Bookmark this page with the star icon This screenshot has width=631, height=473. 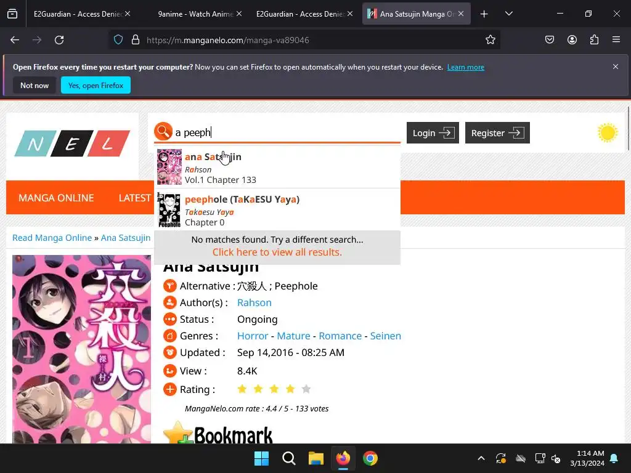[x=490, y=40]
